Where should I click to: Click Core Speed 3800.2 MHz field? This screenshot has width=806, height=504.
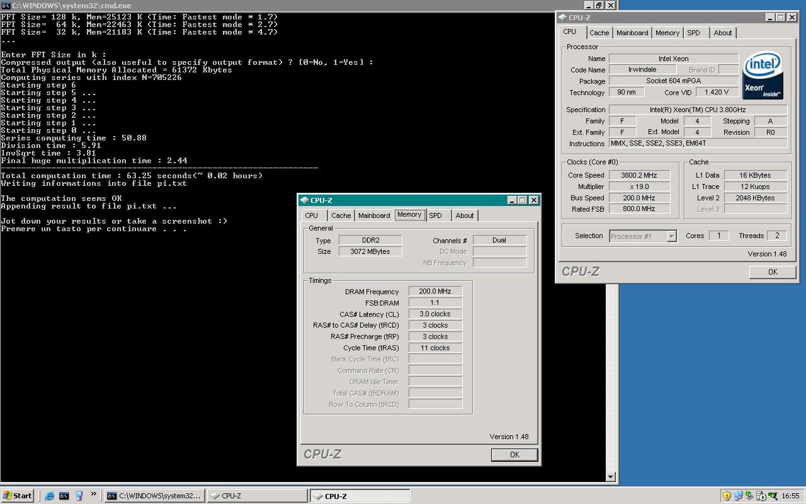click(x=640, y=175)
